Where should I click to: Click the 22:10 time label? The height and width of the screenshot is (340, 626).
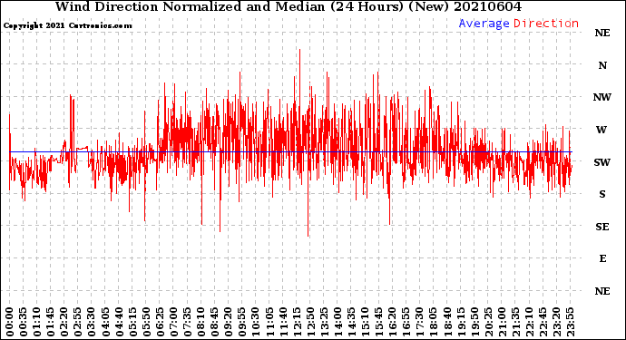tap(529, 322)
